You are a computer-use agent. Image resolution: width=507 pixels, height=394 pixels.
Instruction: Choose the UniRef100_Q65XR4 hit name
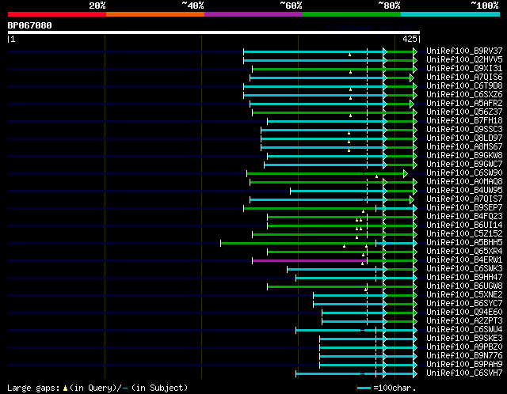464,252
